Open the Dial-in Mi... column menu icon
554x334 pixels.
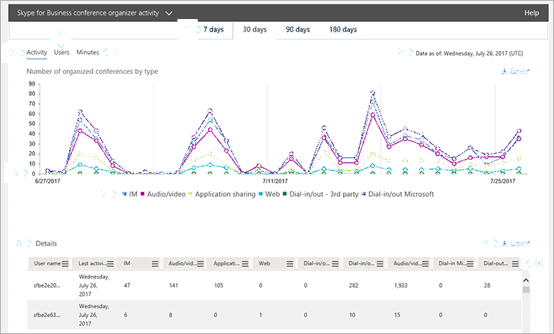[x=470, y=264]
